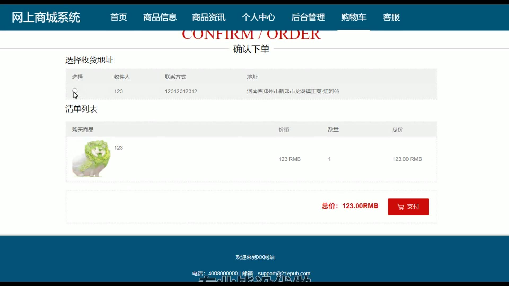Click the 网上商城系统 site logo
Image resolution: width=509 pixels, height=286 pixels.
pos(46,17)
